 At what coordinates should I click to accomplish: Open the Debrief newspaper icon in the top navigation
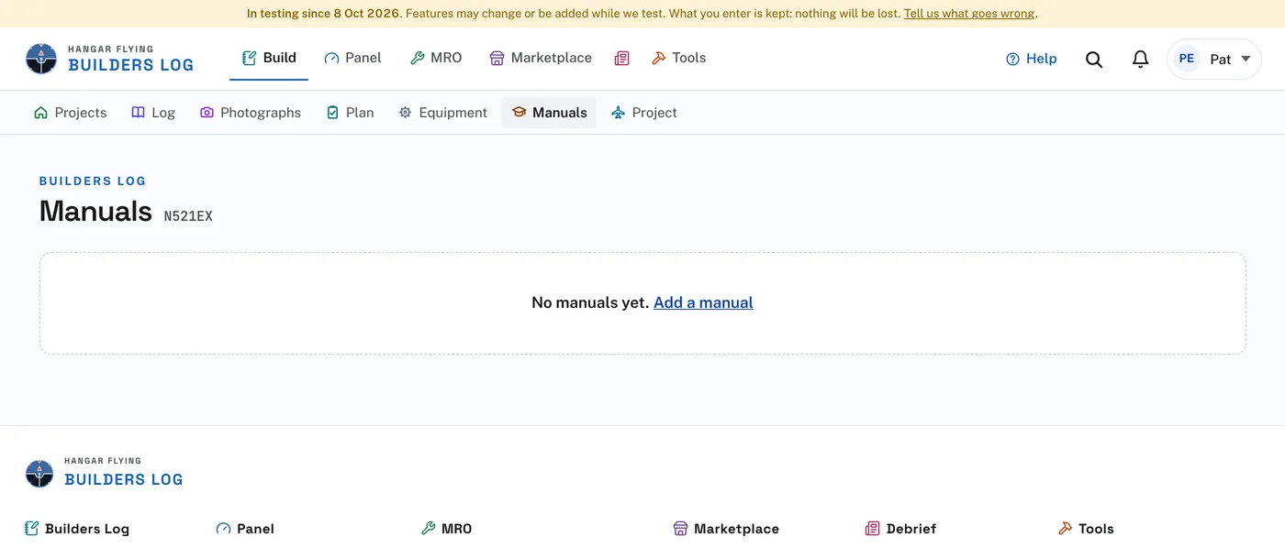(622, 59)
